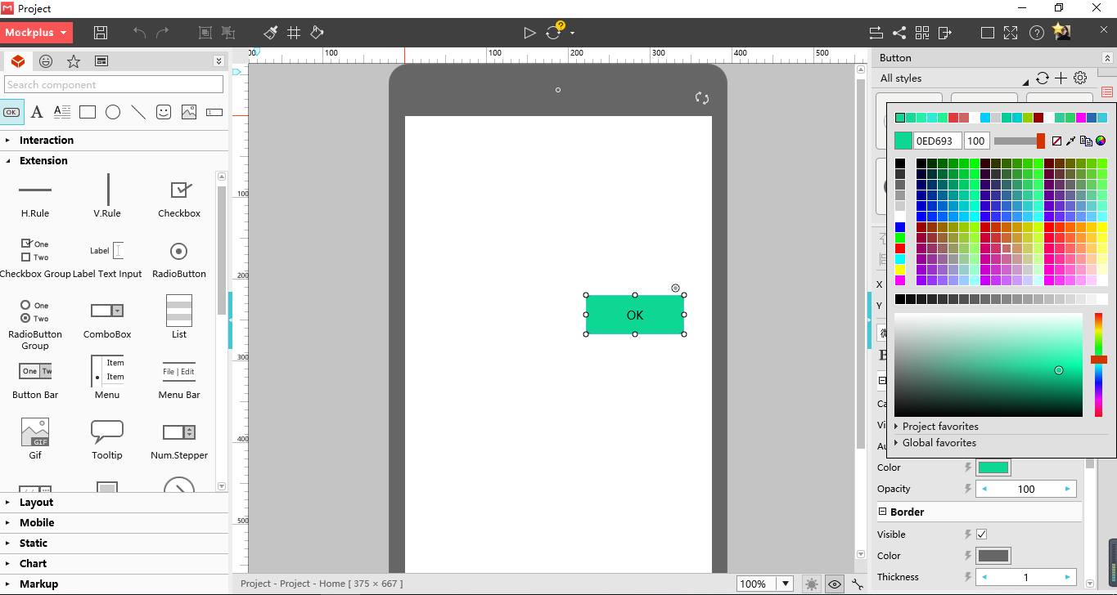This screenshot has width=1117, height=595.
Task: Open the color wheel icon
Action: point(1101,141)
